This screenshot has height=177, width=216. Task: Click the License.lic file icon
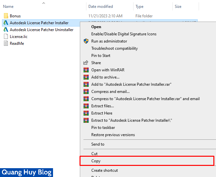click(x=6, y=37)
